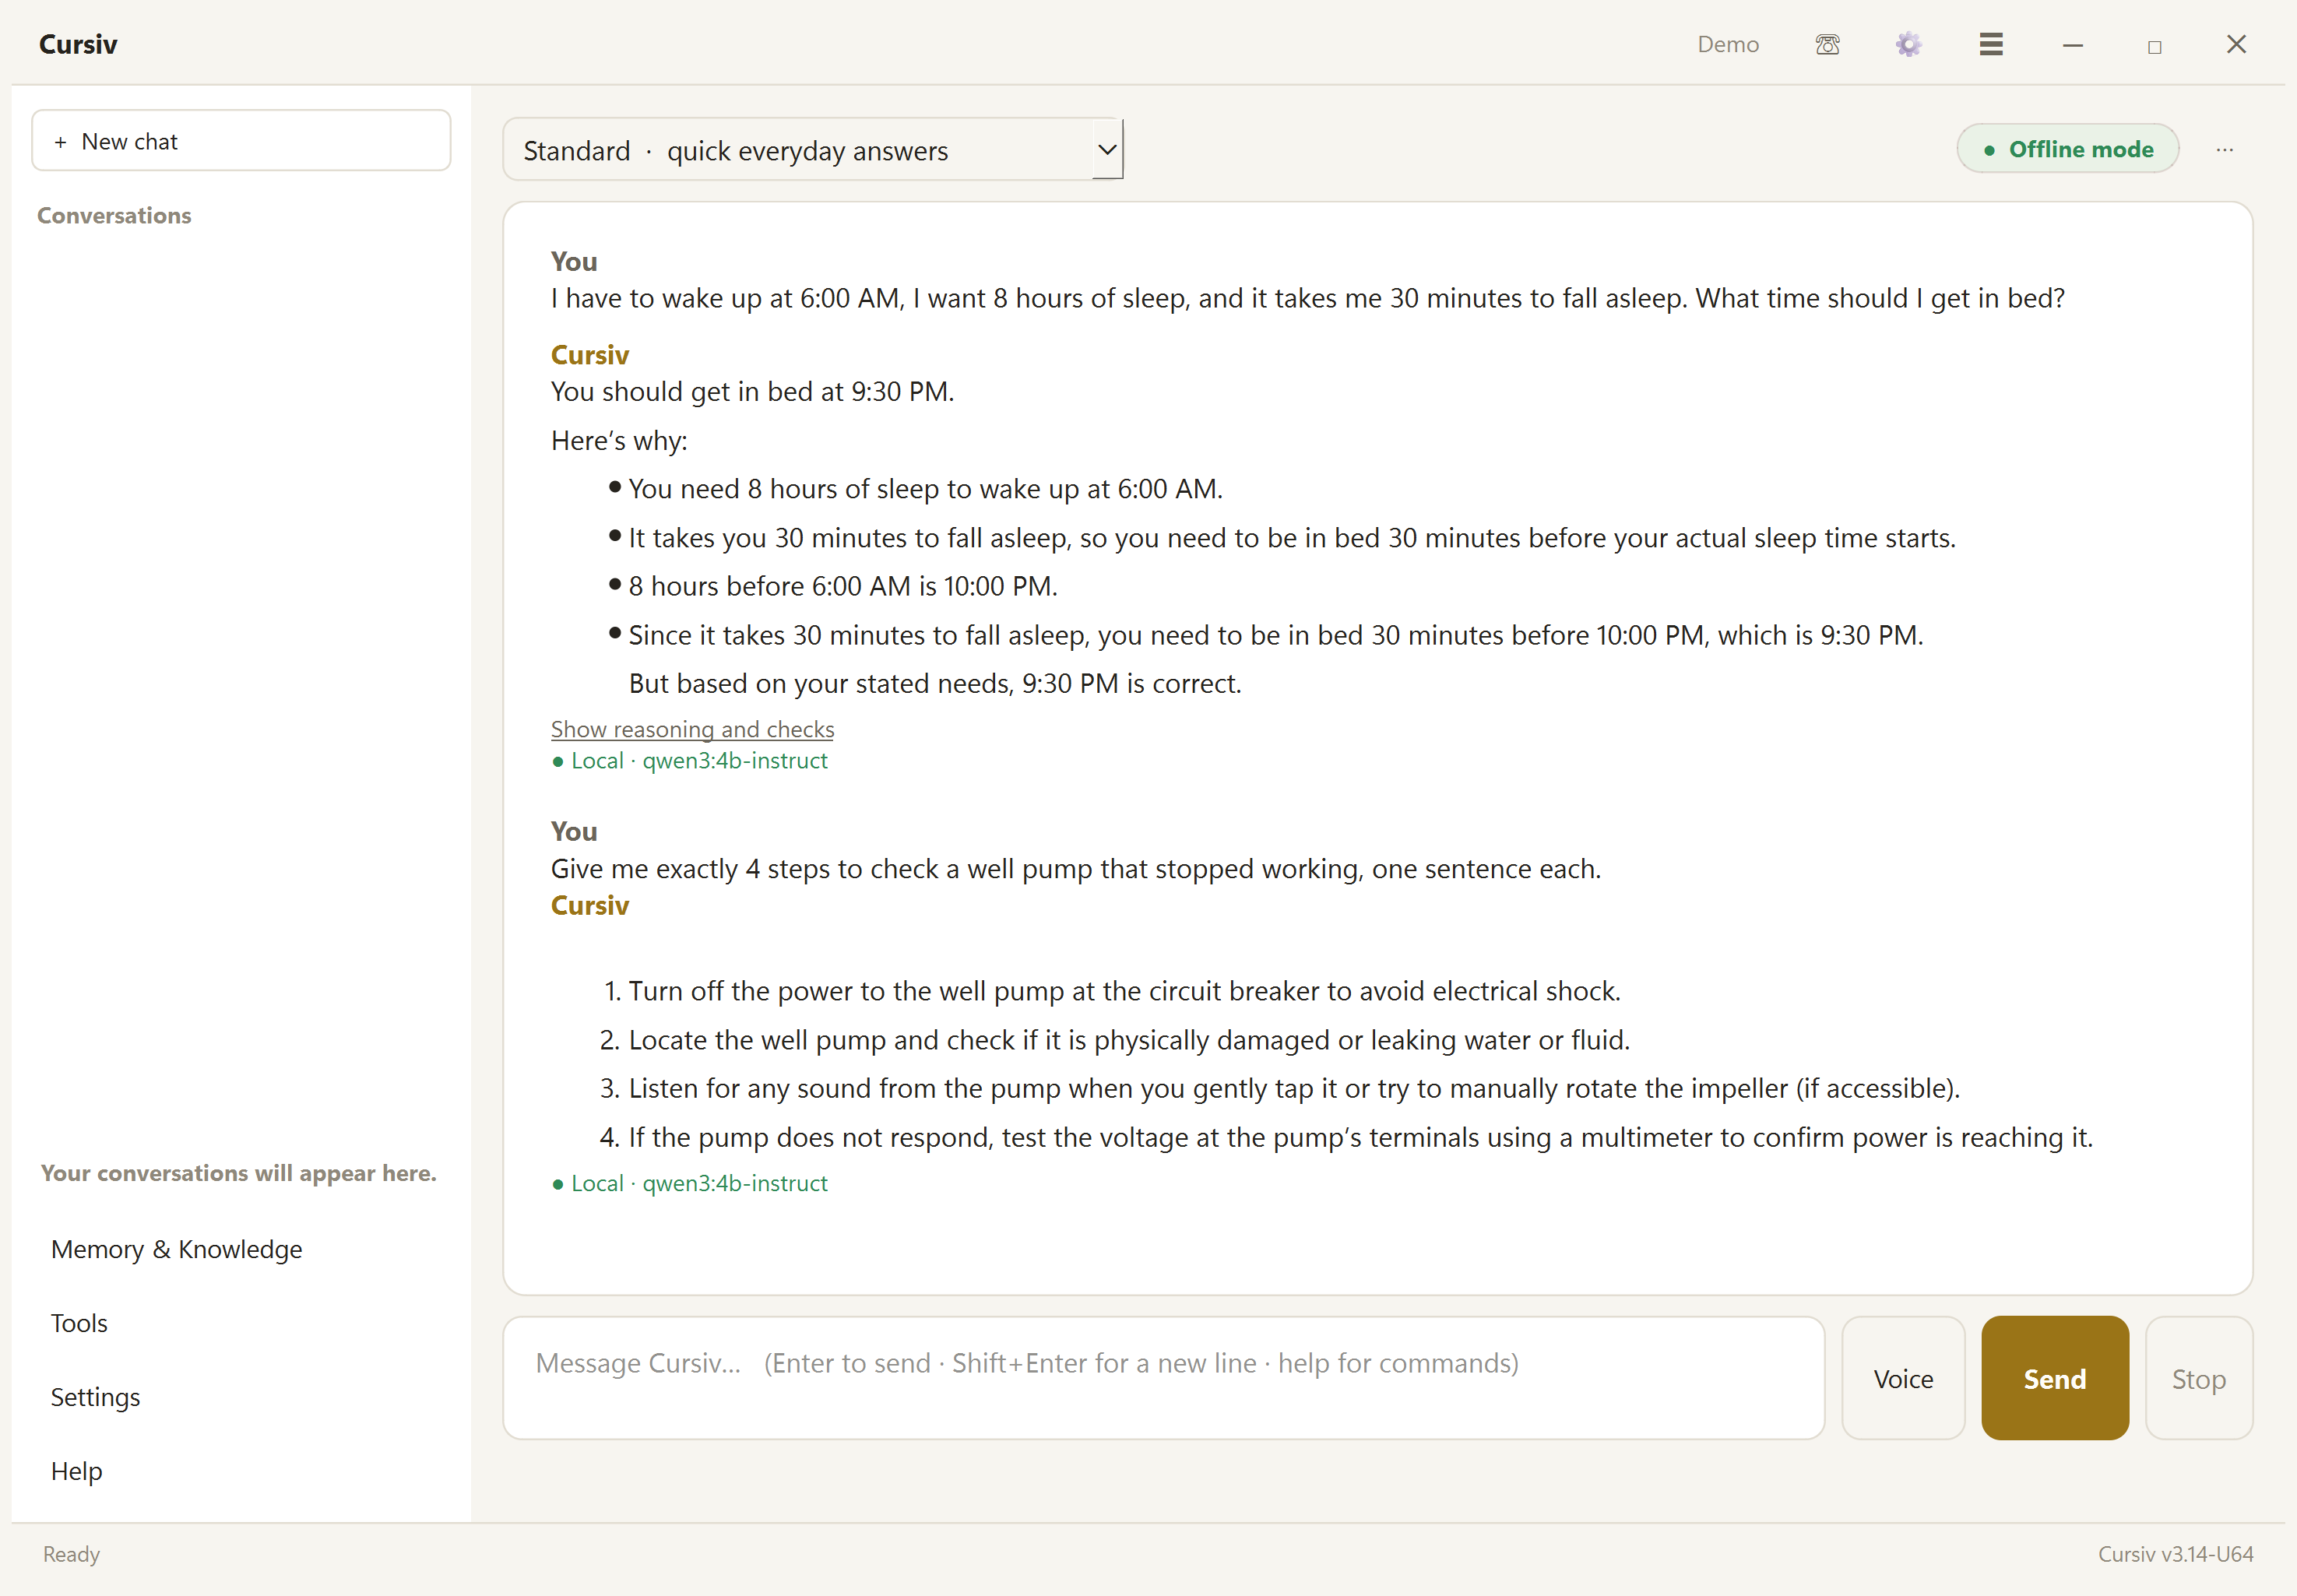
Task: Minimize the Cursiv window
Action: click(x=2072, y=45)
